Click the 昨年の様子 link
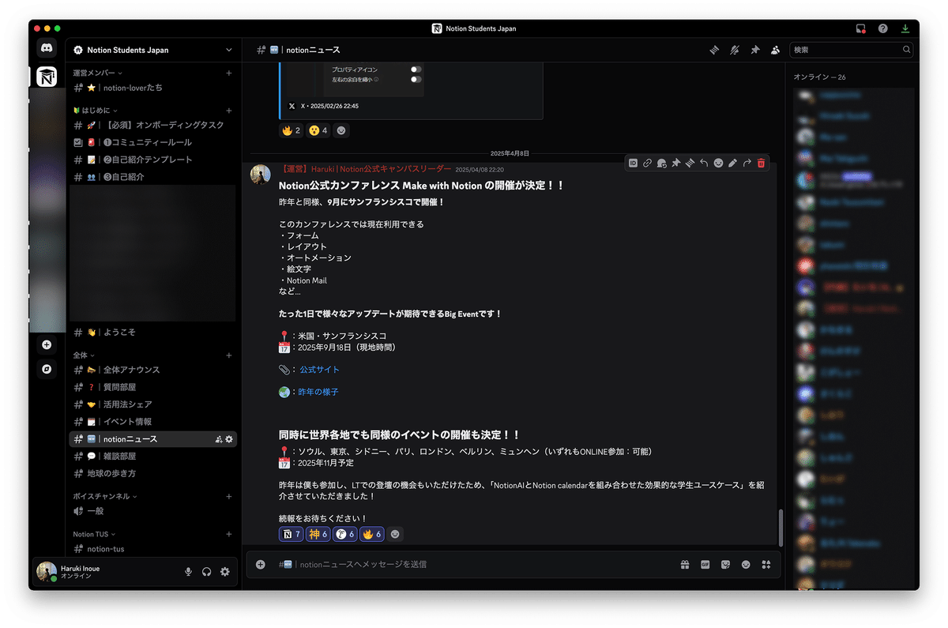The height and width of the screenshot is (628, 948). point(319,392)
